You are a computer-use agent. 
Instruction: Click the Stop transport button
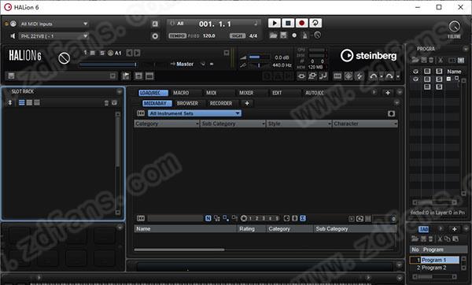(288, 23)
